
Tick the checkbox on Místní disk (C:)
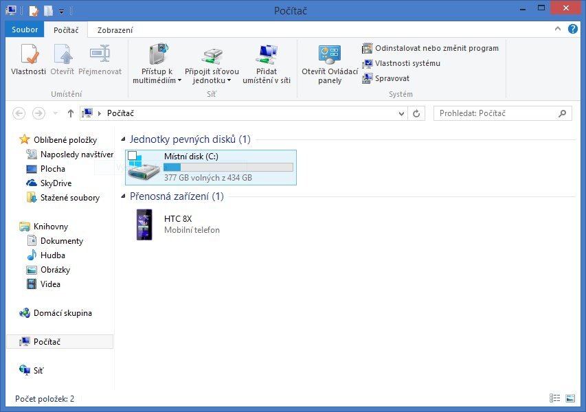click(133, 156)
